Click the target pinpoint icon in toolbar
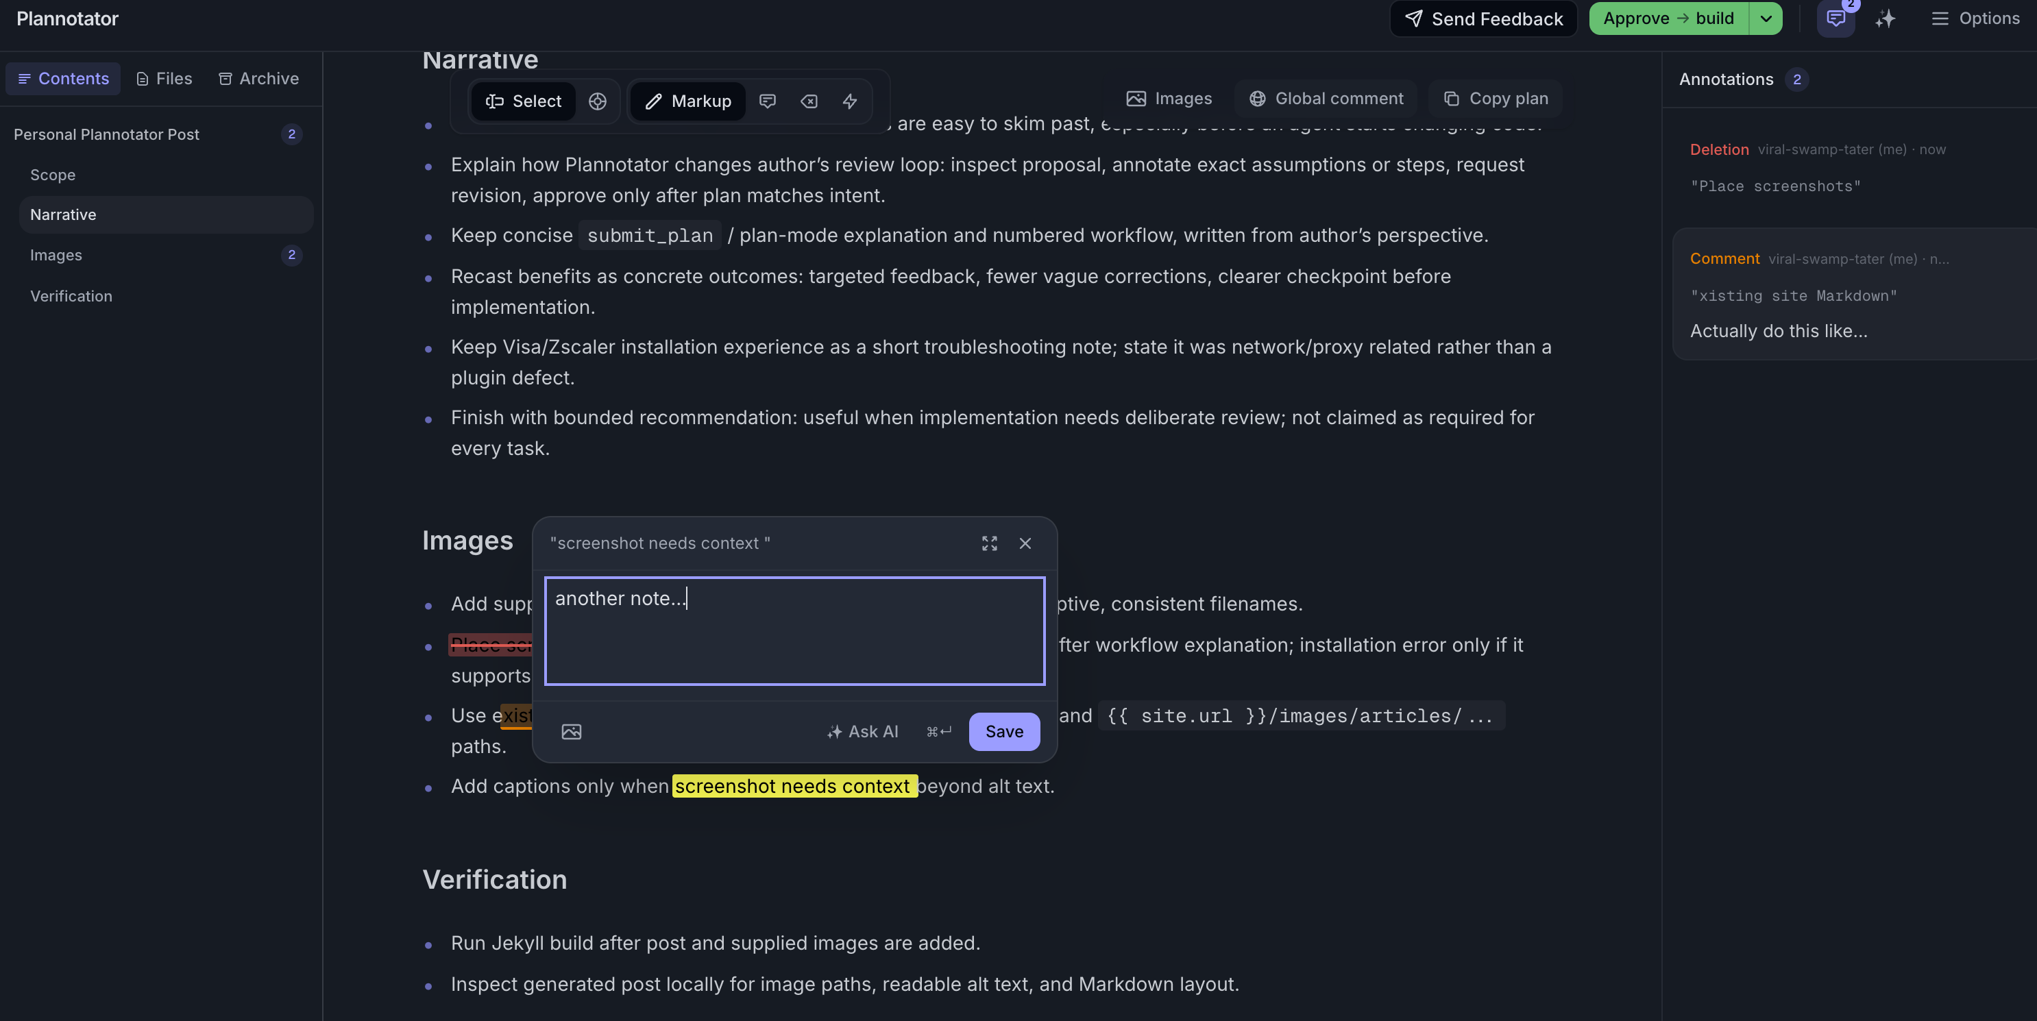This screenshot has width=2037, height=1021. 598,101
